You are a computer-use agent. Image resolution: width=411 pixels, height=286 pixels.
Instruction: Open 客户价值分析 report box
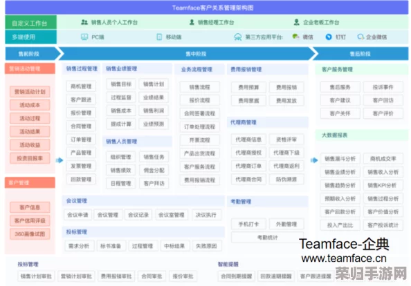[x=383, y=211]
